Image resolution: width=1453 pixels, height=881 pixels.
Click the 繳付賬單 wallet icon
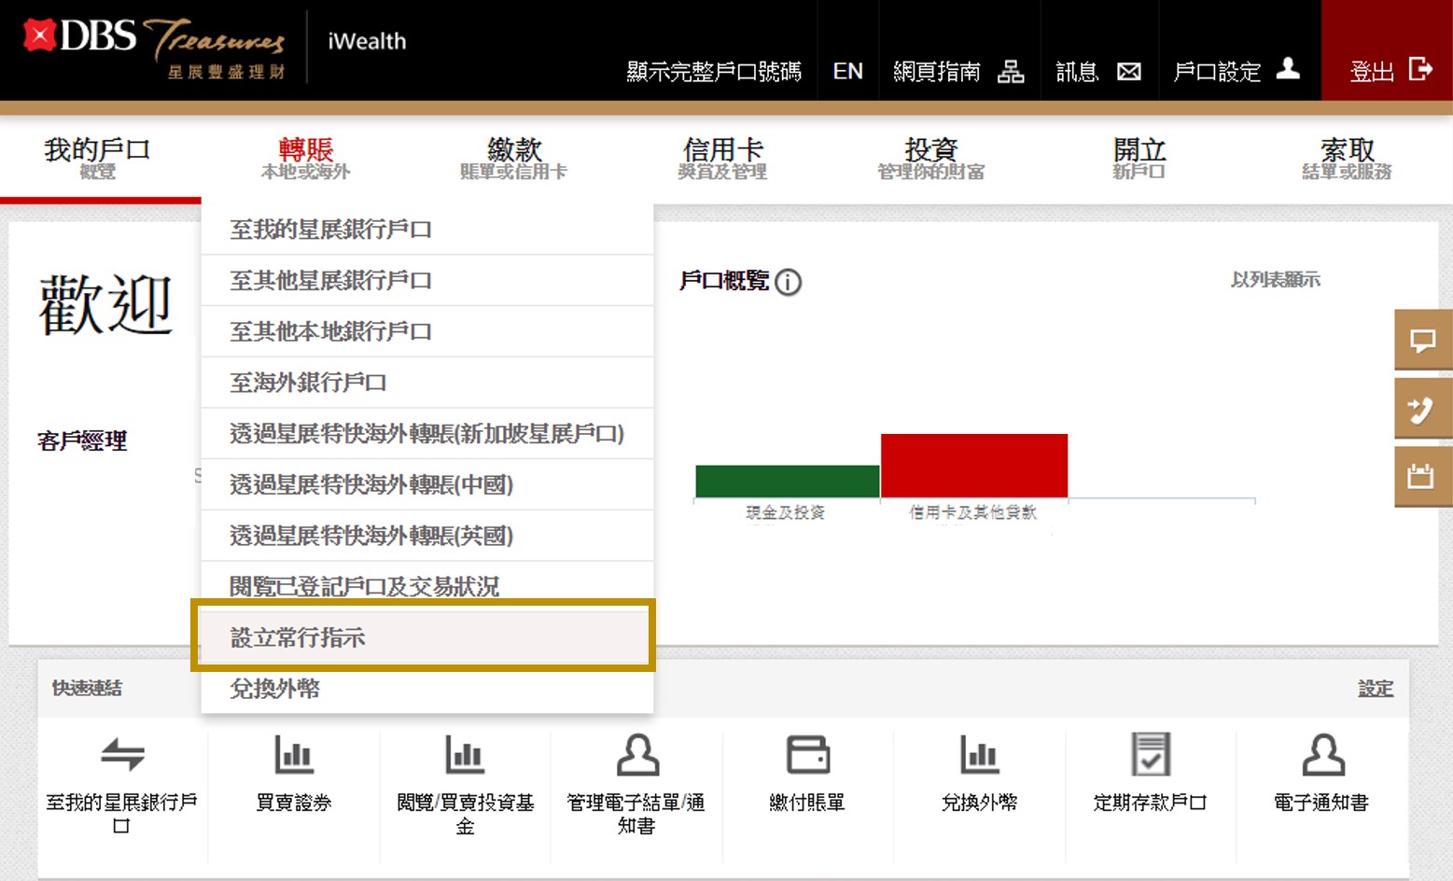(807, 755)
